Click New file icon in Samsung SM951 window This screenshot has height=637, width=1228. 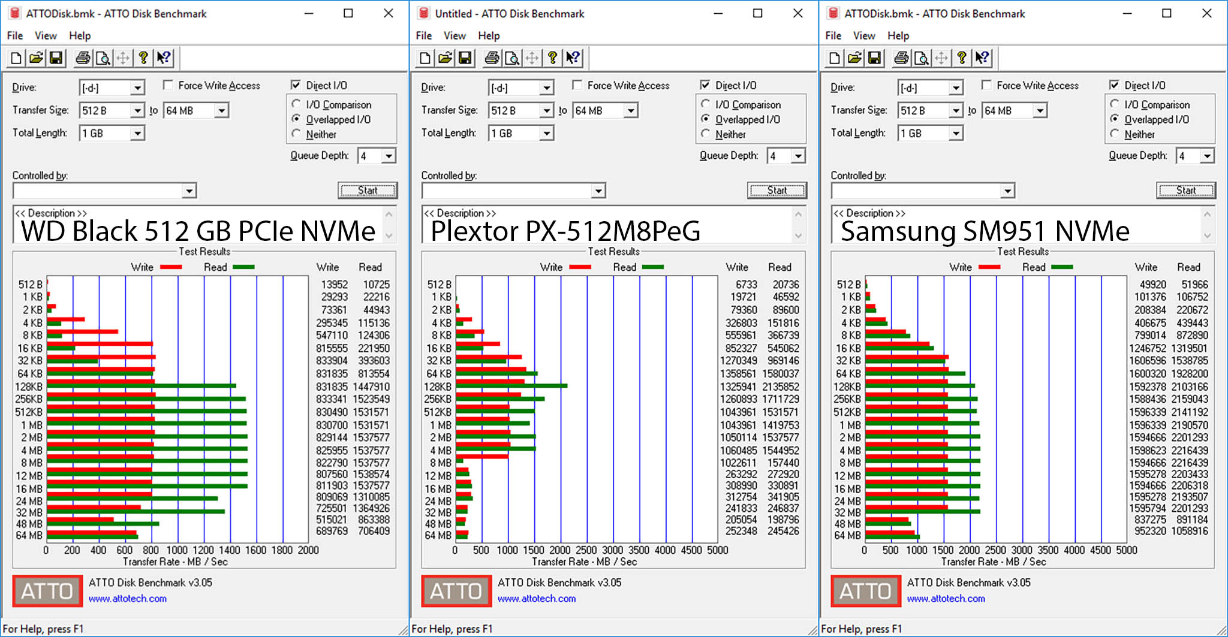pos(835,58)
